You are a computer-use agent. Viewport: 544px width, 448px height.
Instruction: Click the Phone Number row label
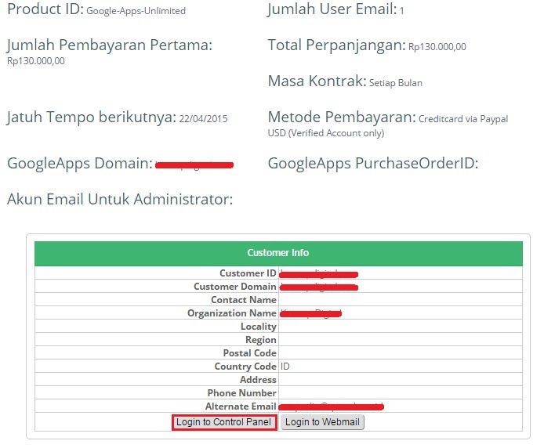coord(241,393)
